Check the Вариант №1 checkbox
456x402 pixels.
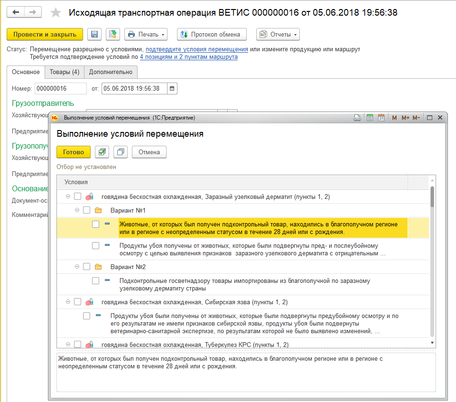tap(86, 210)
